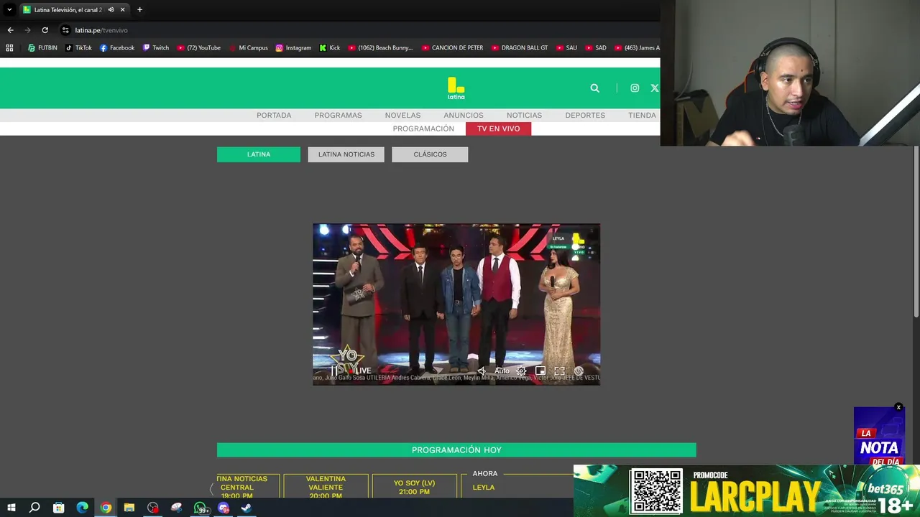
Task: Open the PROGRAMAS menu item
Action: (338, 115)
